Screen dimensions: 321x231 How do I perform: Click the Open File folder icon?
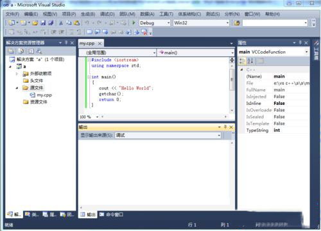pyautogui.click(x=35, y=23)
